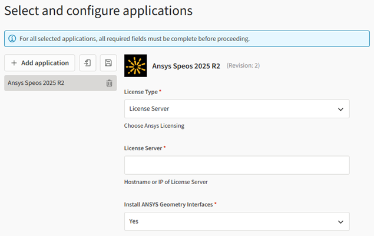This screenshot has height=236, width=374.
Task: Click the 'Select and configure applications' heading
Action: coord(98,11)
